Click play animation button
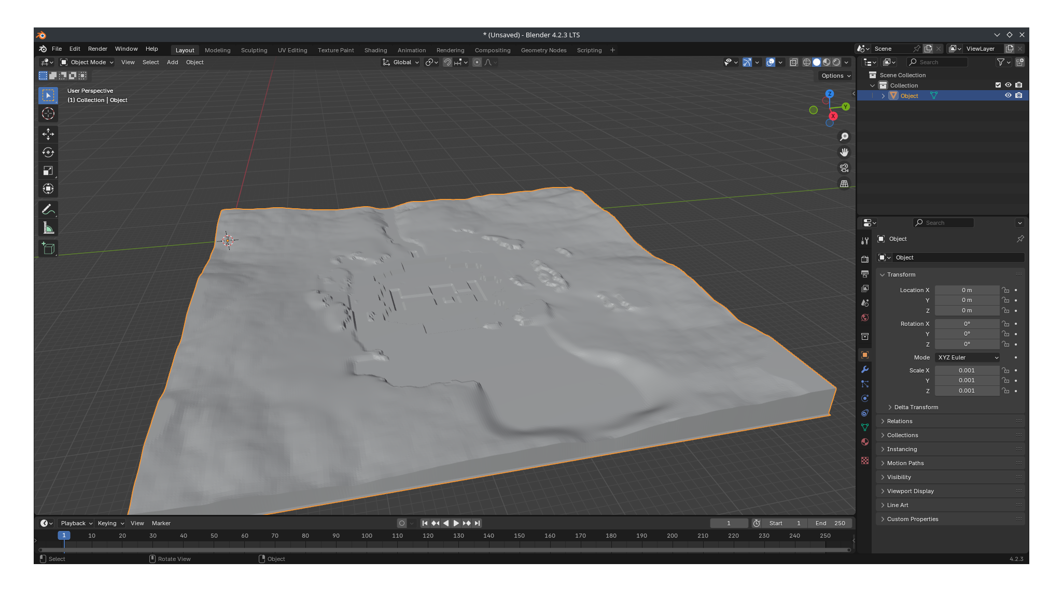 click(x=456, y=523)
